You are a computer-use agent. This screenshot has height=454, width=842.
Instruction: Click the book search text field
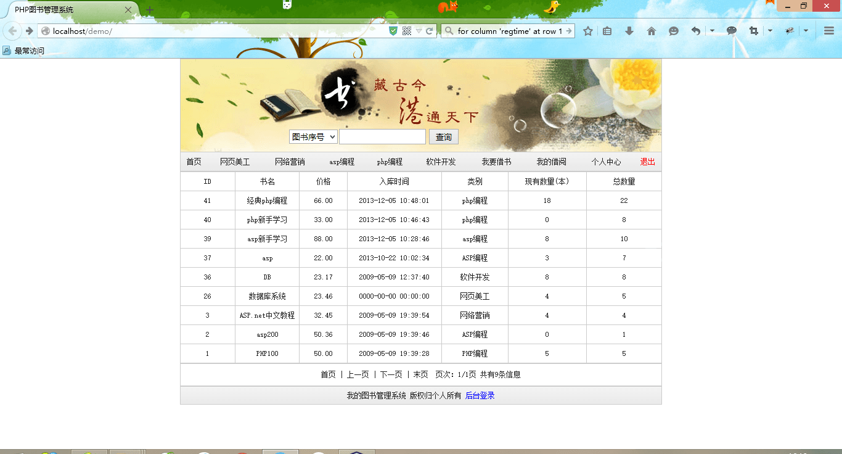coord(382,137)
